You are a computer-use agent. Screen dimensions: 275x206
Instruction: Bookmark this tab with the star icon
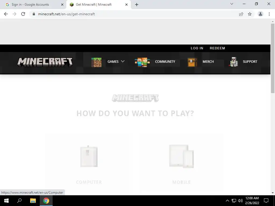click(x=250, y=14)
